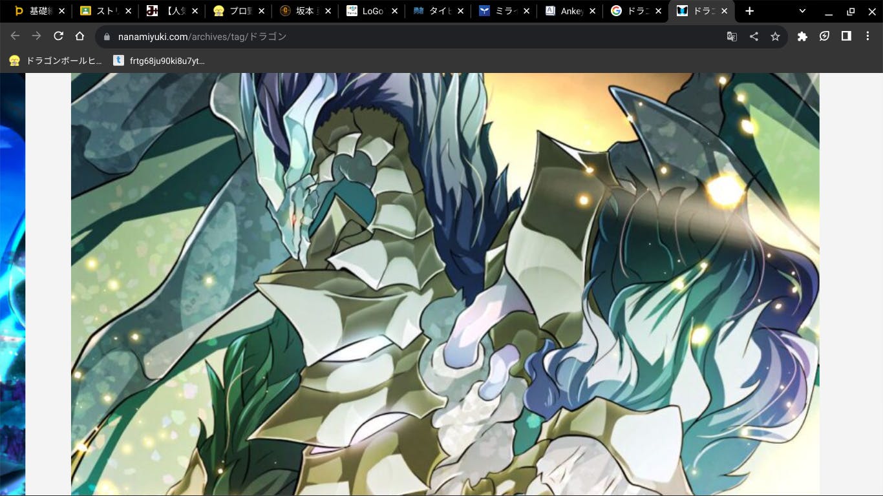The width and height of the screenshot is (883, 496).
Task: Switch to the LoGo tab
Action: point(368,11)
